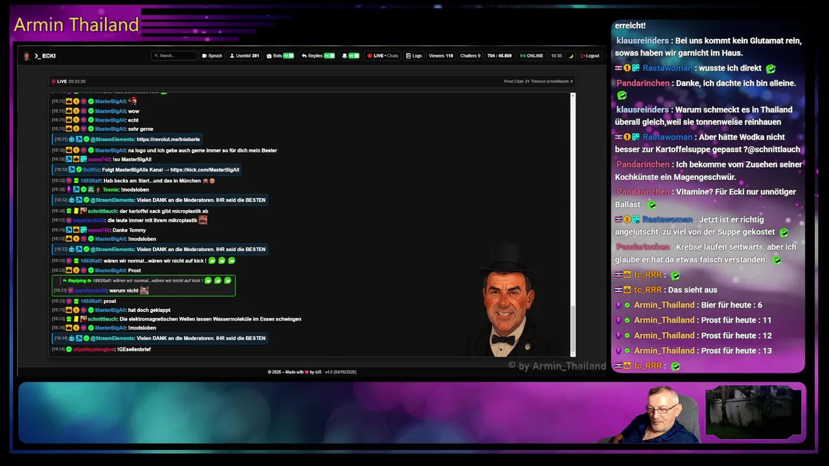Click the webcam feed of the streamer
The image size is (829, 466).
click(659, 414)
